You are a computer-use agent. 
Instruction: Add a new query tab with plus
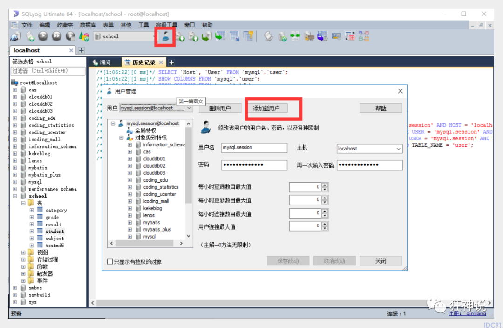171,62
